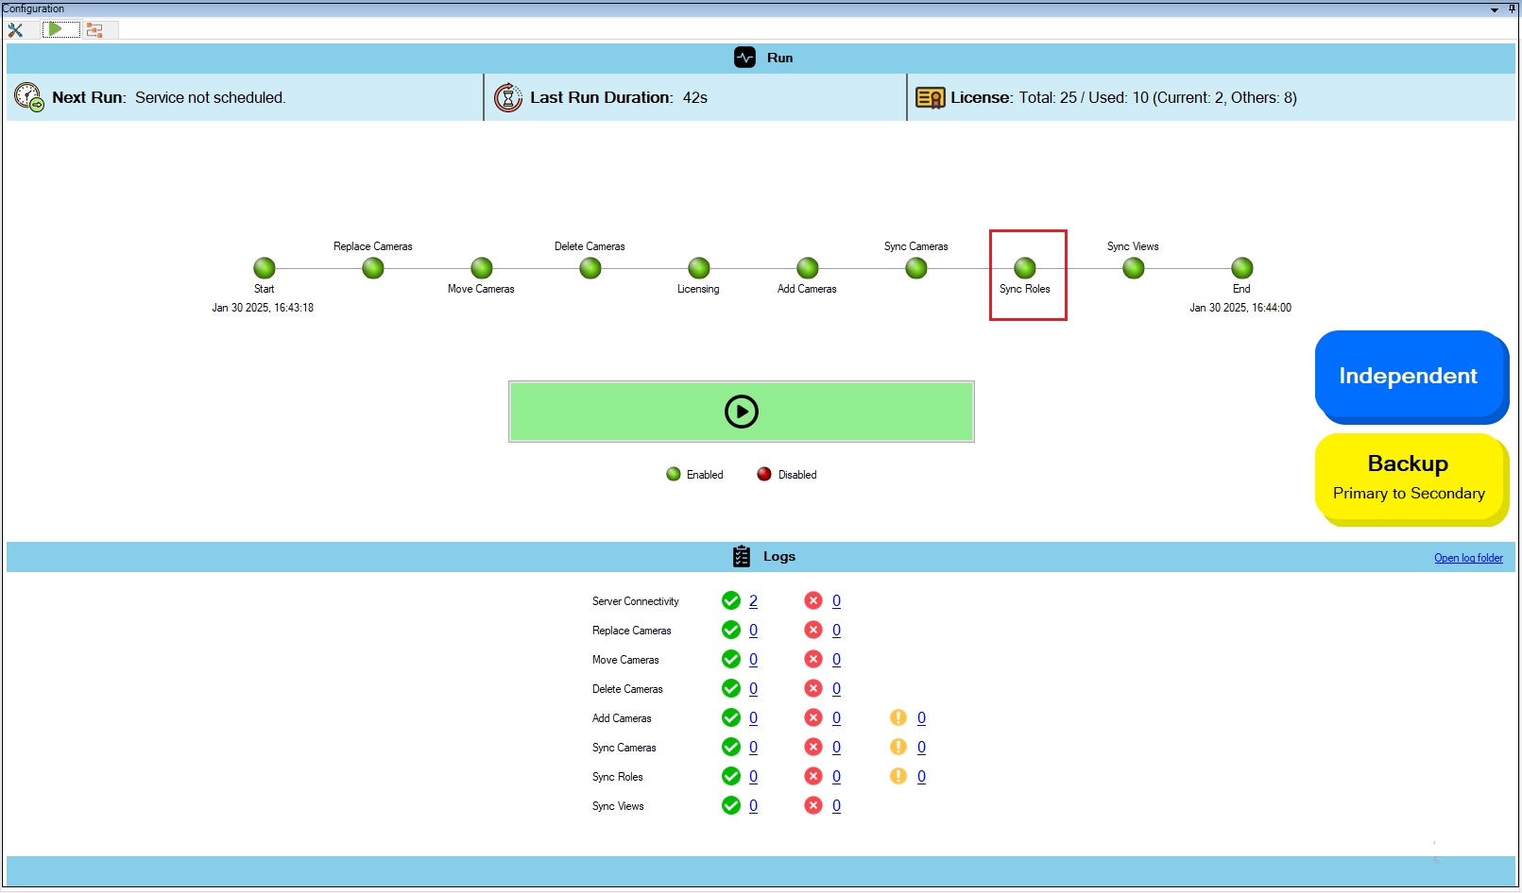Click the Backup Primary to Secondary button
The width and height of the screenshot is (1522, 893).
pyautogui.click(x=1408, y=478)
